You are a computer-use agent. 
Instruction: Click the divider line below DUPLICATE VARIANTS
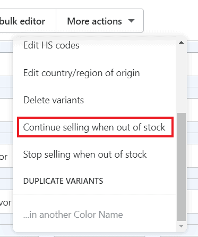(94, 194)
